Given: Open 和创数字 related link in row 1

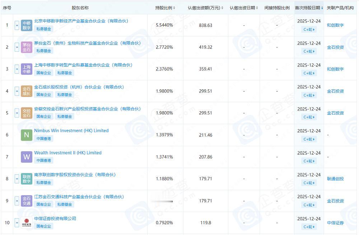Looking at the screenshot, I should 335,25.
